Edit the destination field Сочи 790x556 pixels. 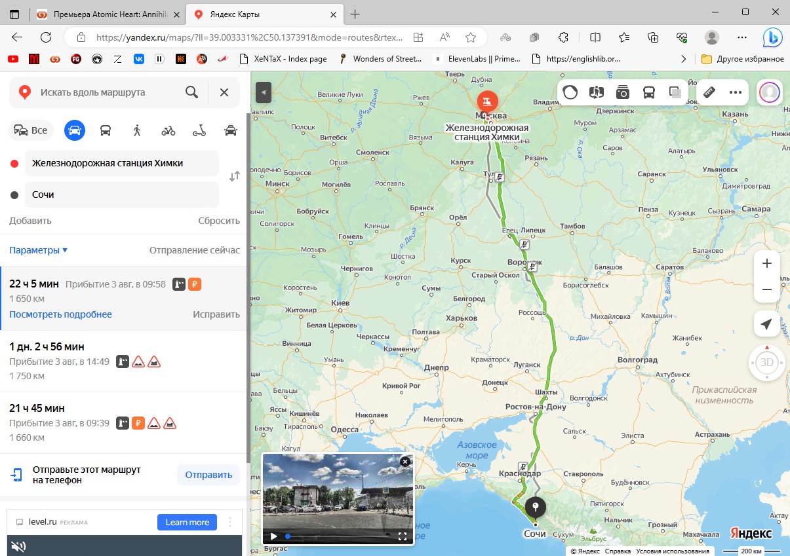click(122, 195)
